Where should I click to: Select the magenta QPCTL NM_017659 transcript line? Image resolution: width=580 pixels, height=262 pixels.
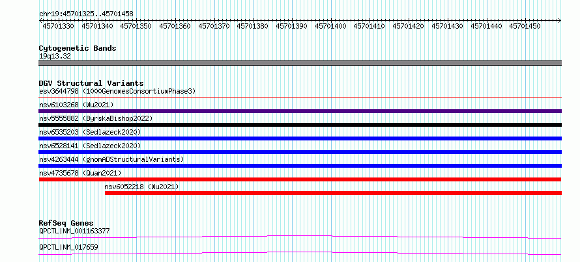[x=300, y=253]
